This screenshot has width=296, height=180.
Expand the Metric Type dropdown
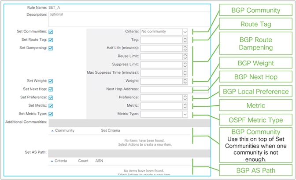(164, 114)
